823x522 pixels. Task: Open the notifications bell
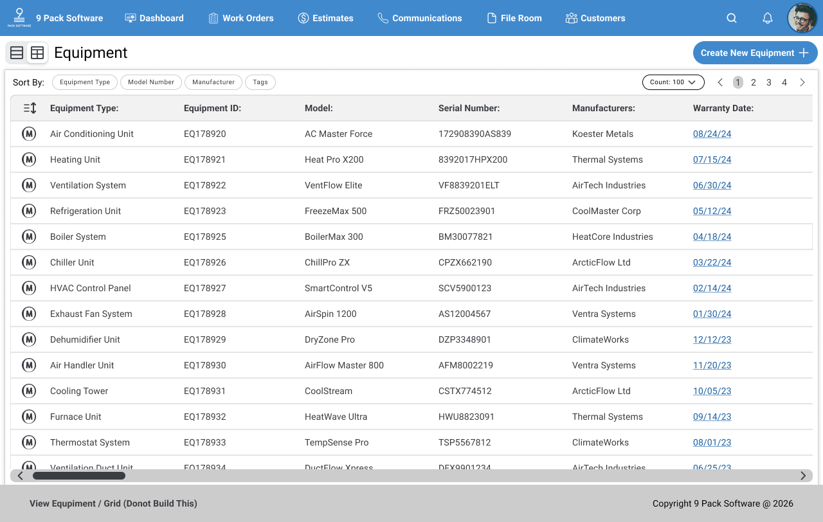pyautogui.click(x=768, y=18)
